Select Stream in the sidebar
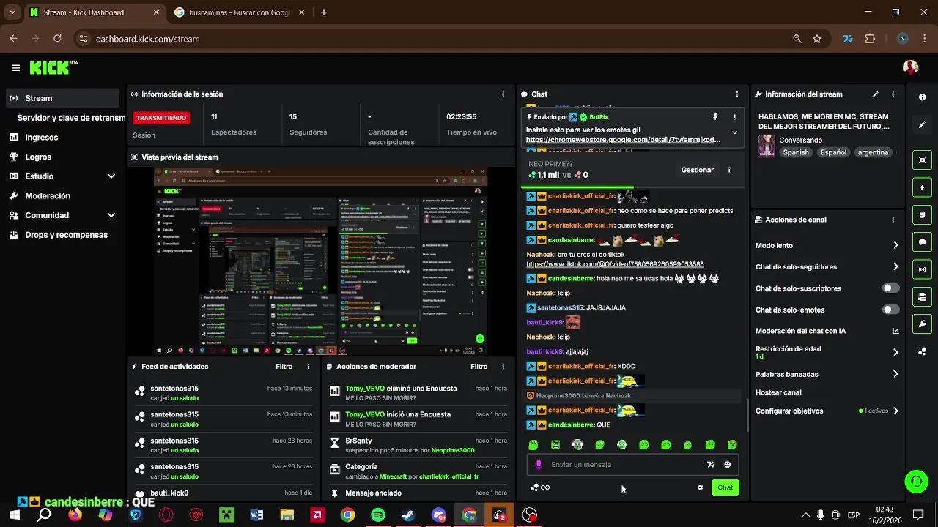The image size is (938, 527). [62, 98]
